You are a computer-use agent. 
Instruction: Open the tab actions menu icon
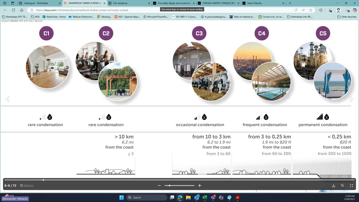click(x=13, y=3)
